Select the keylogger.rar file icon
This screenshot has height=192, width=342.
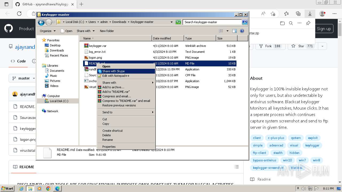(86, 46)
